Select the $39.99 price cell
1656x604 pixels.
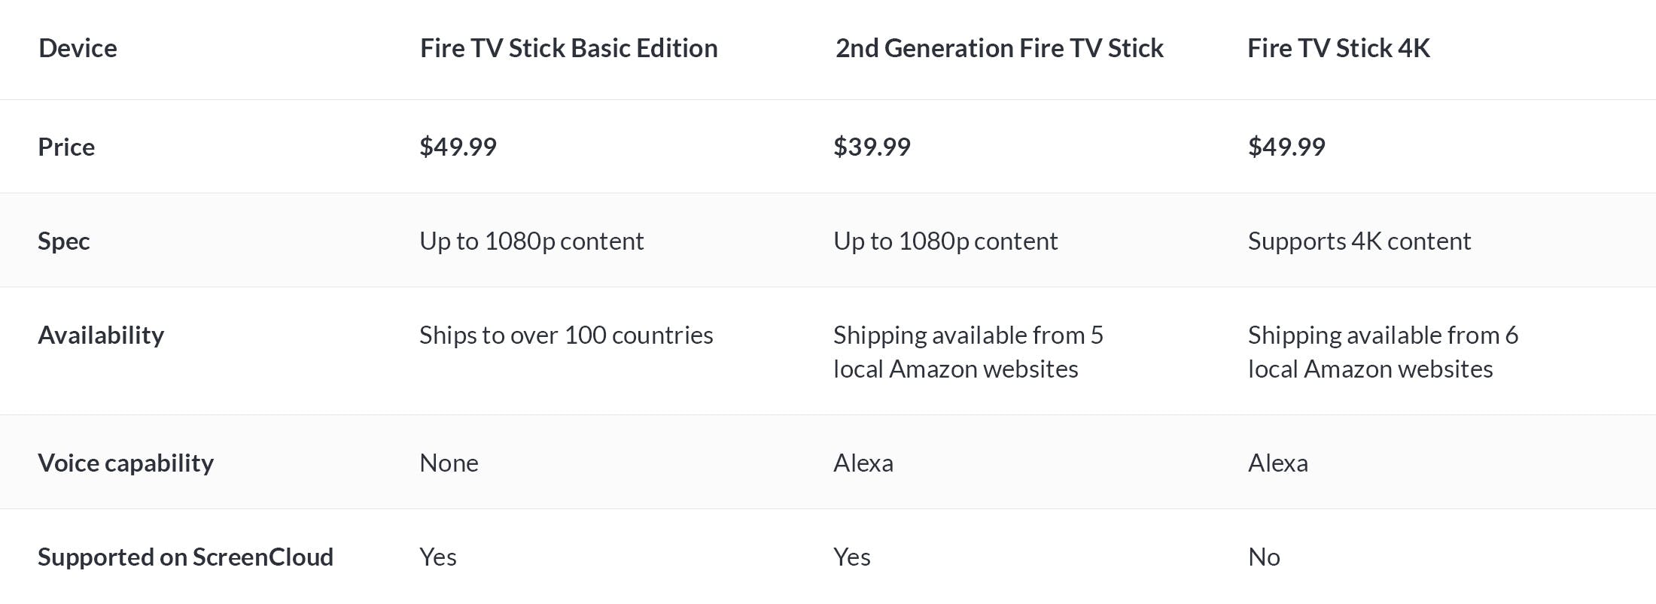[x=872, y=147]
